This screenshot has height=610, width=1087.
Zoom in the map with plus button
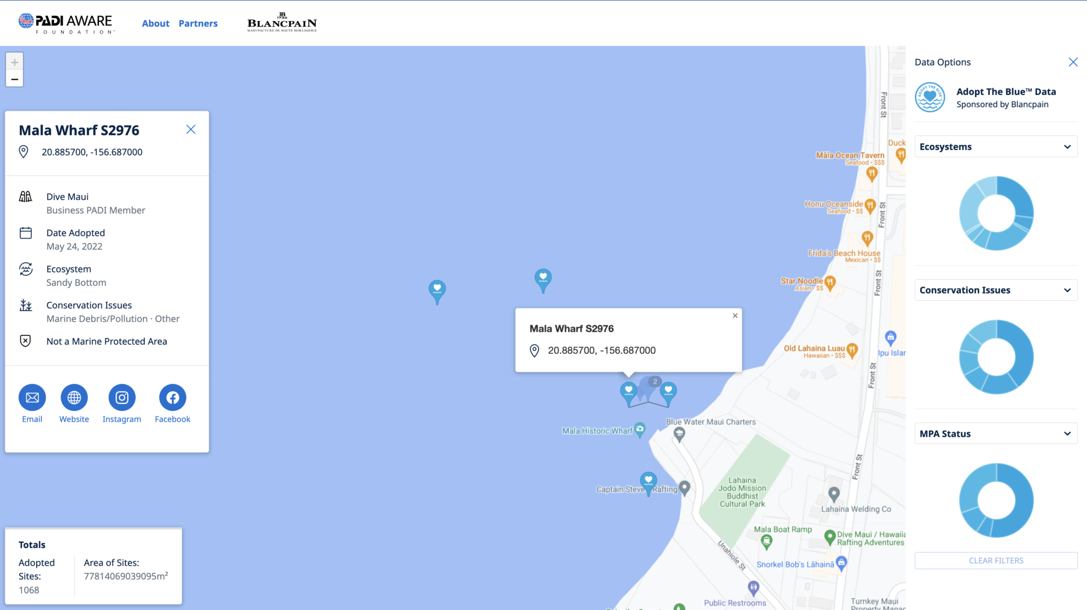14,62
